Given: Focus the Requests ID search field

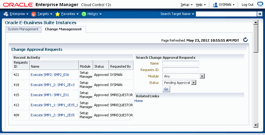Looking at the screenshot, I should coord(181,70).
